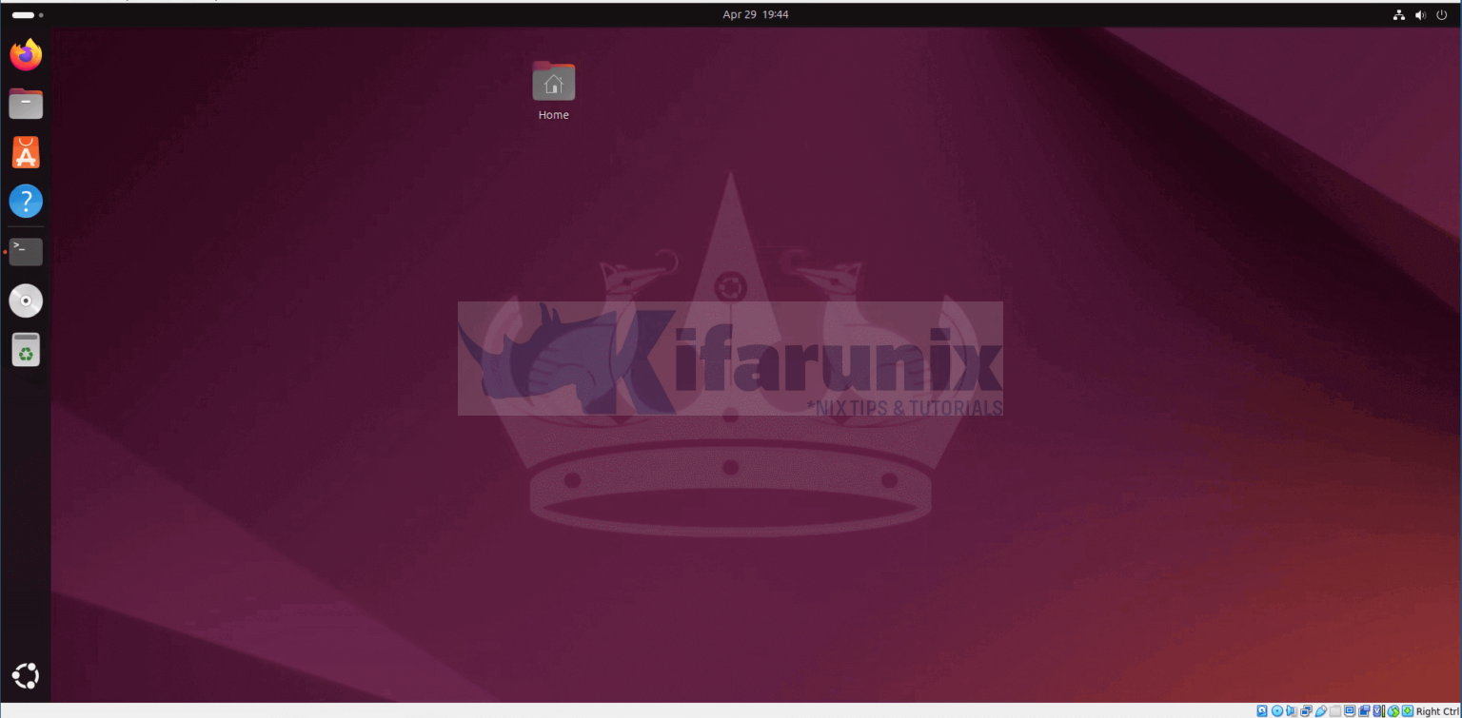
Task: Toggle the audio icon in VirtualBox status bar
Action: pos(1291,710)
